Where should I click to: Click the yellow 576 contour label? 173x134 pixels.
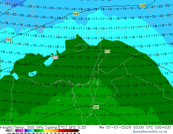pyautogui.click(x=107, y=51)
